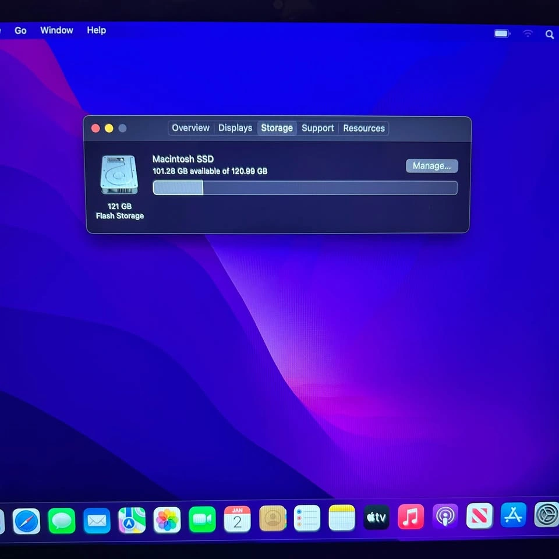This screenshot has height=559, width=559.
Task: Open the Go menu
Action: click(x=20, y=31)
